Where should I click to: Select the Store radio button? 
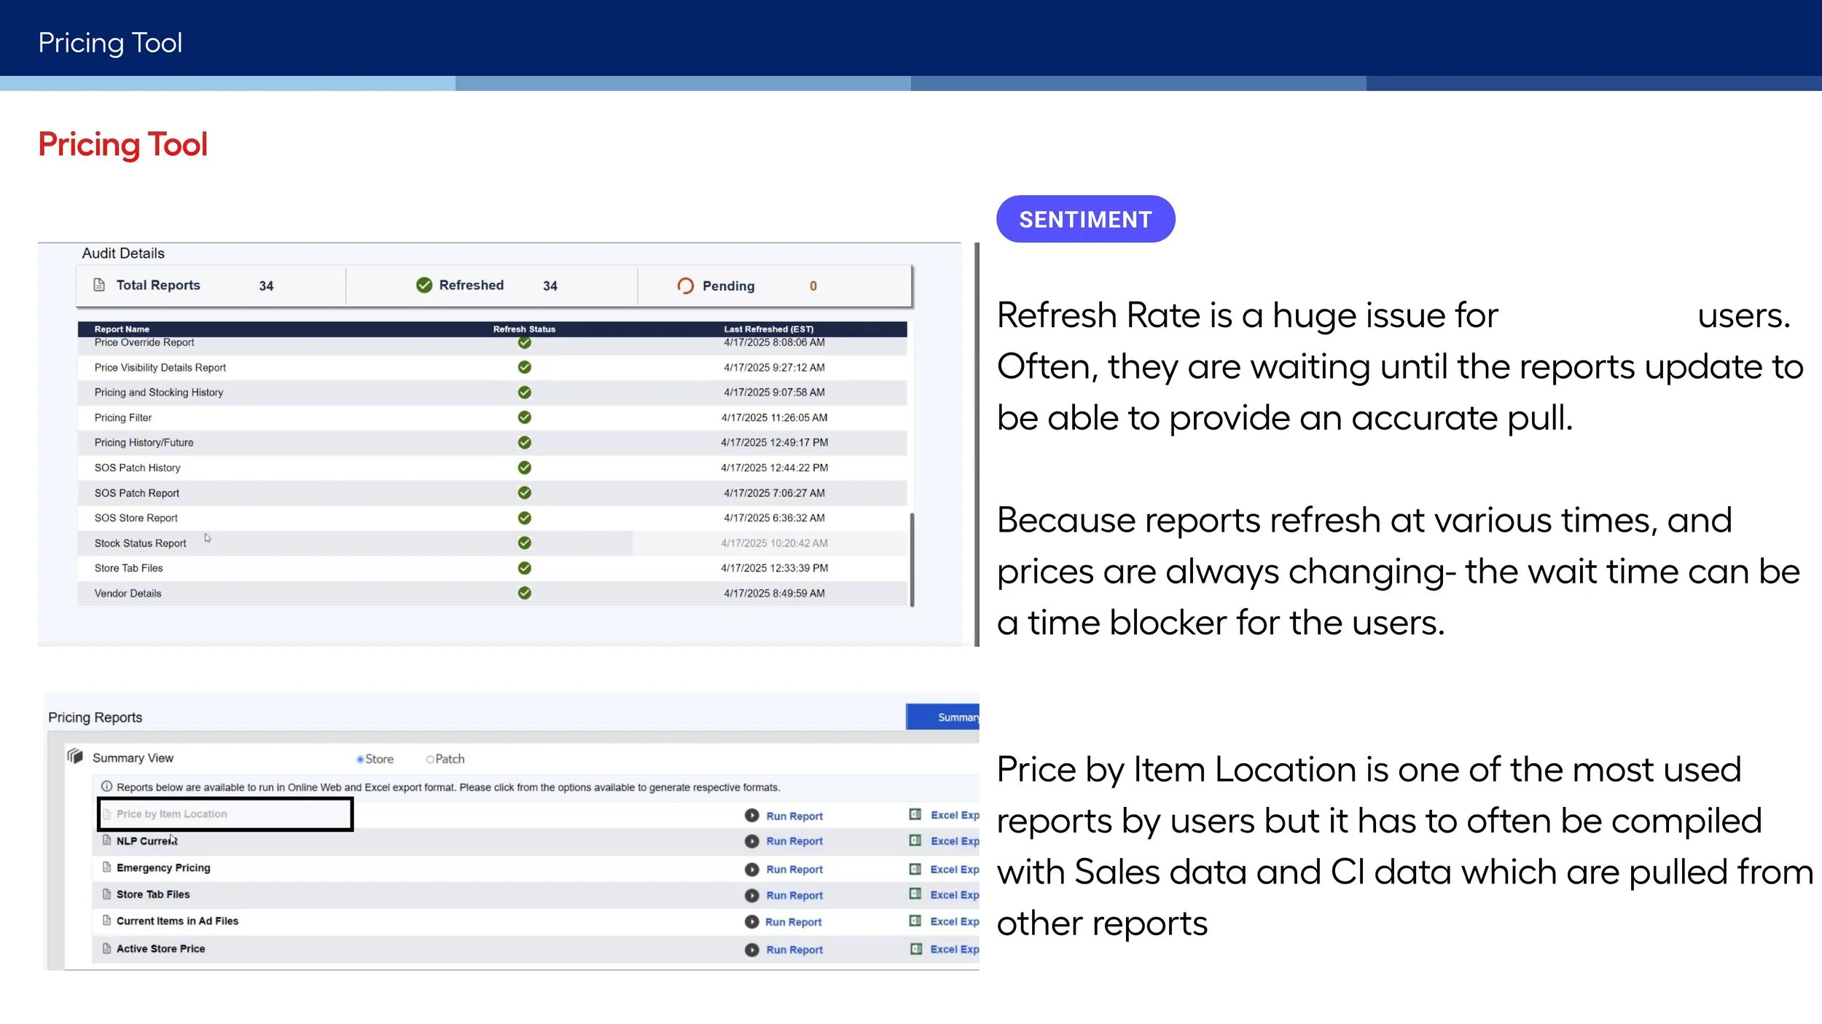click(x=360, y=759)
